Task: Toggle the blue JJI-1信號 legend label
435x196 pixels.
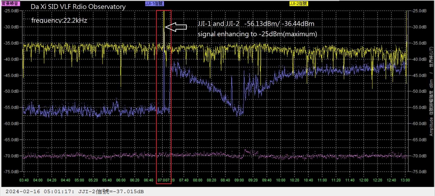Action: (154, 4)
